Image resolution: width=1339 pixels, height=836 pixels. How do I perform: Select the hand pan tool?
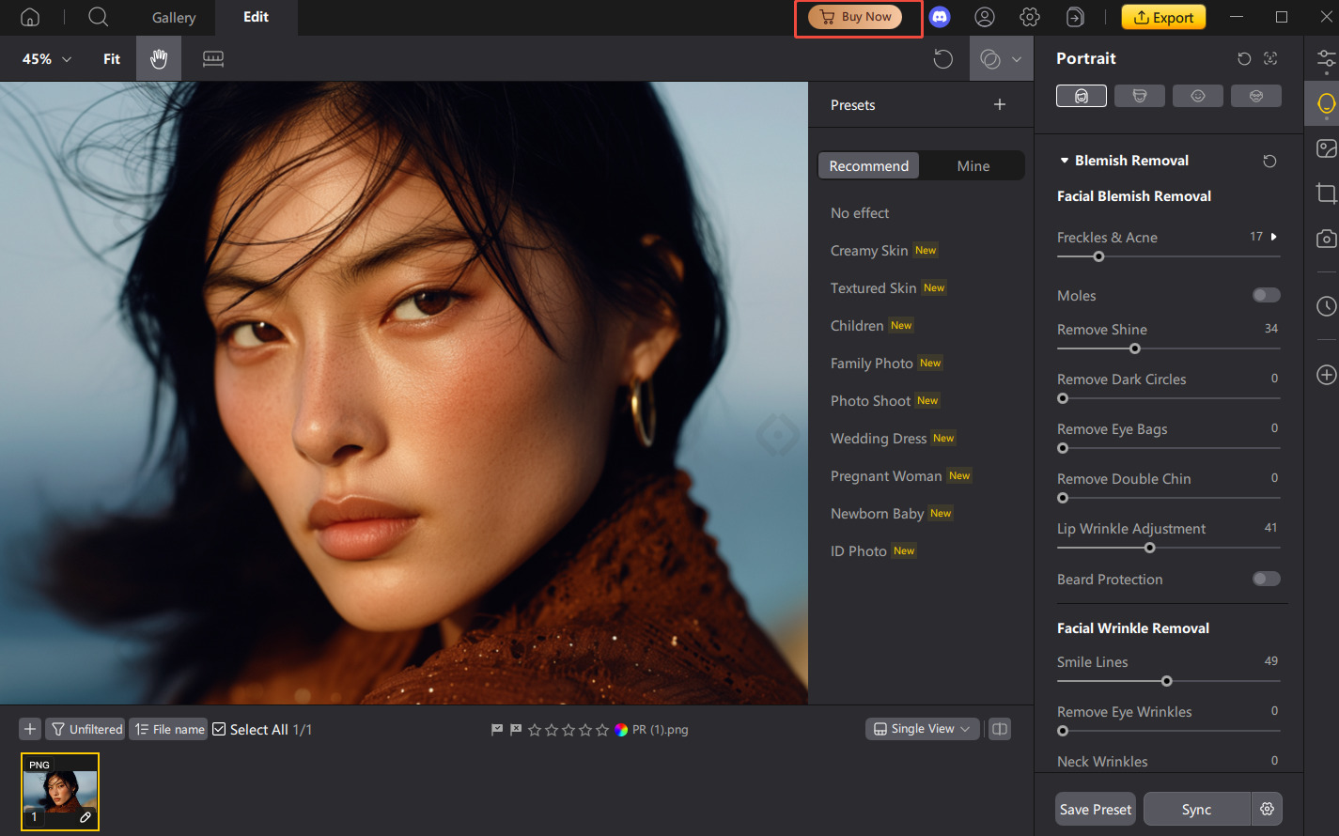pos(159,59)
